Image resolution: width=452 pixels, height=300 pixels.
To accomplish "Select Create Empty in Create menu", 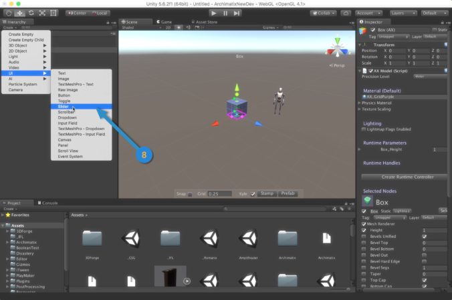I will 26,35.
